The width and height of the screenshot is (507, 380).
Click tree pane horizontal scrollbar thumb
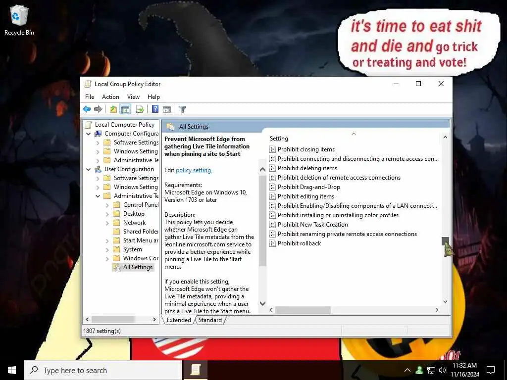tap(113, 319)
